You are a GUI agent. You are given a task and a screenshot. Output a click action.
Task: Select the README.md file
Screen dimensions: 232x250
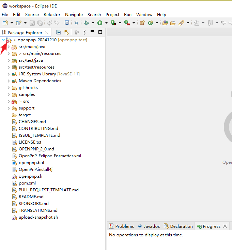pos(31,197)
